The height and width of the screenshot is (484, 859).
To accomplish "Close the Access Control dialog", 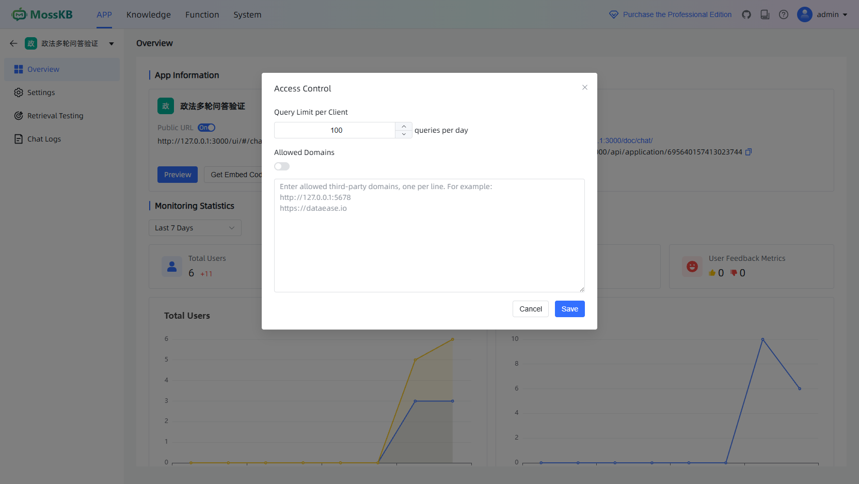I will [x=585, y=87].
